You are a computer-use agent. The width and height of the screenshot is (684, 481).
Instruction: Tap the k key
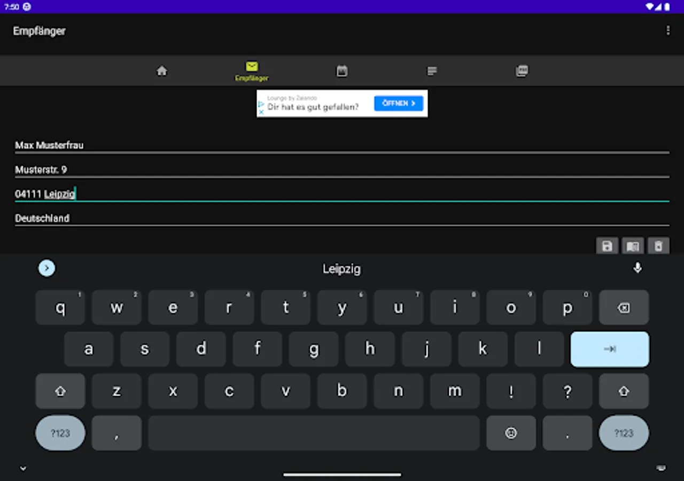coord(483,349)
